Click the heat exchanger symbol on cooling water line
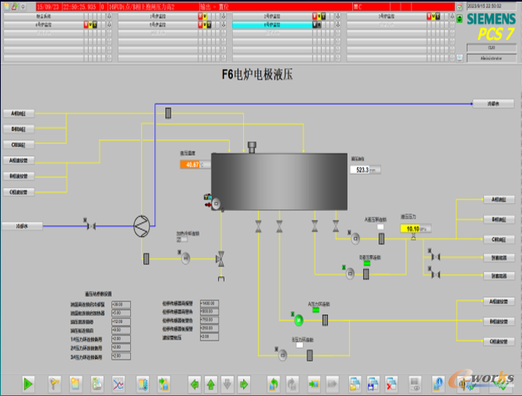Screen dimensions: 522x396 click(142, 226)
